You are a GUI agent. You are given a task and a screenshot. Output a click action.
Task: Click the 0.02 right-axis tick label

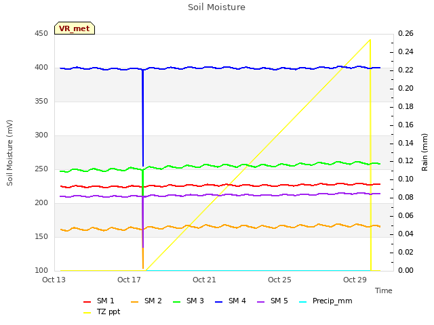[406, 252]
